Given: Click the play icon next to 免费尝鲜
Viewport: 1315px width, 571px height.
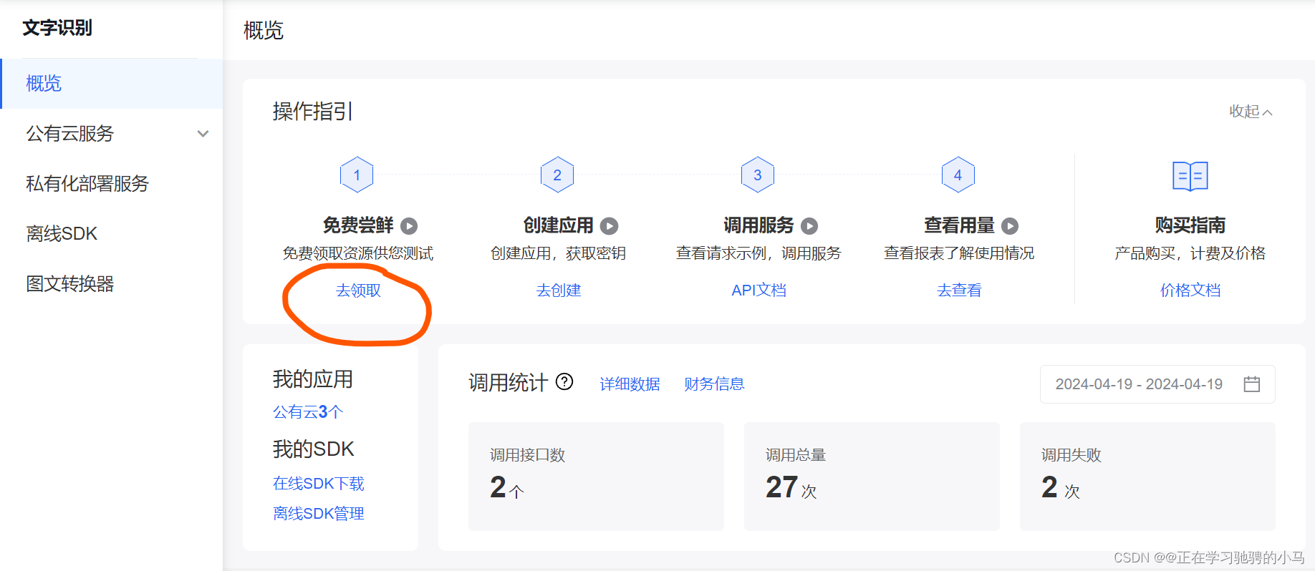Looking at the screenshot, I should 409,226.
